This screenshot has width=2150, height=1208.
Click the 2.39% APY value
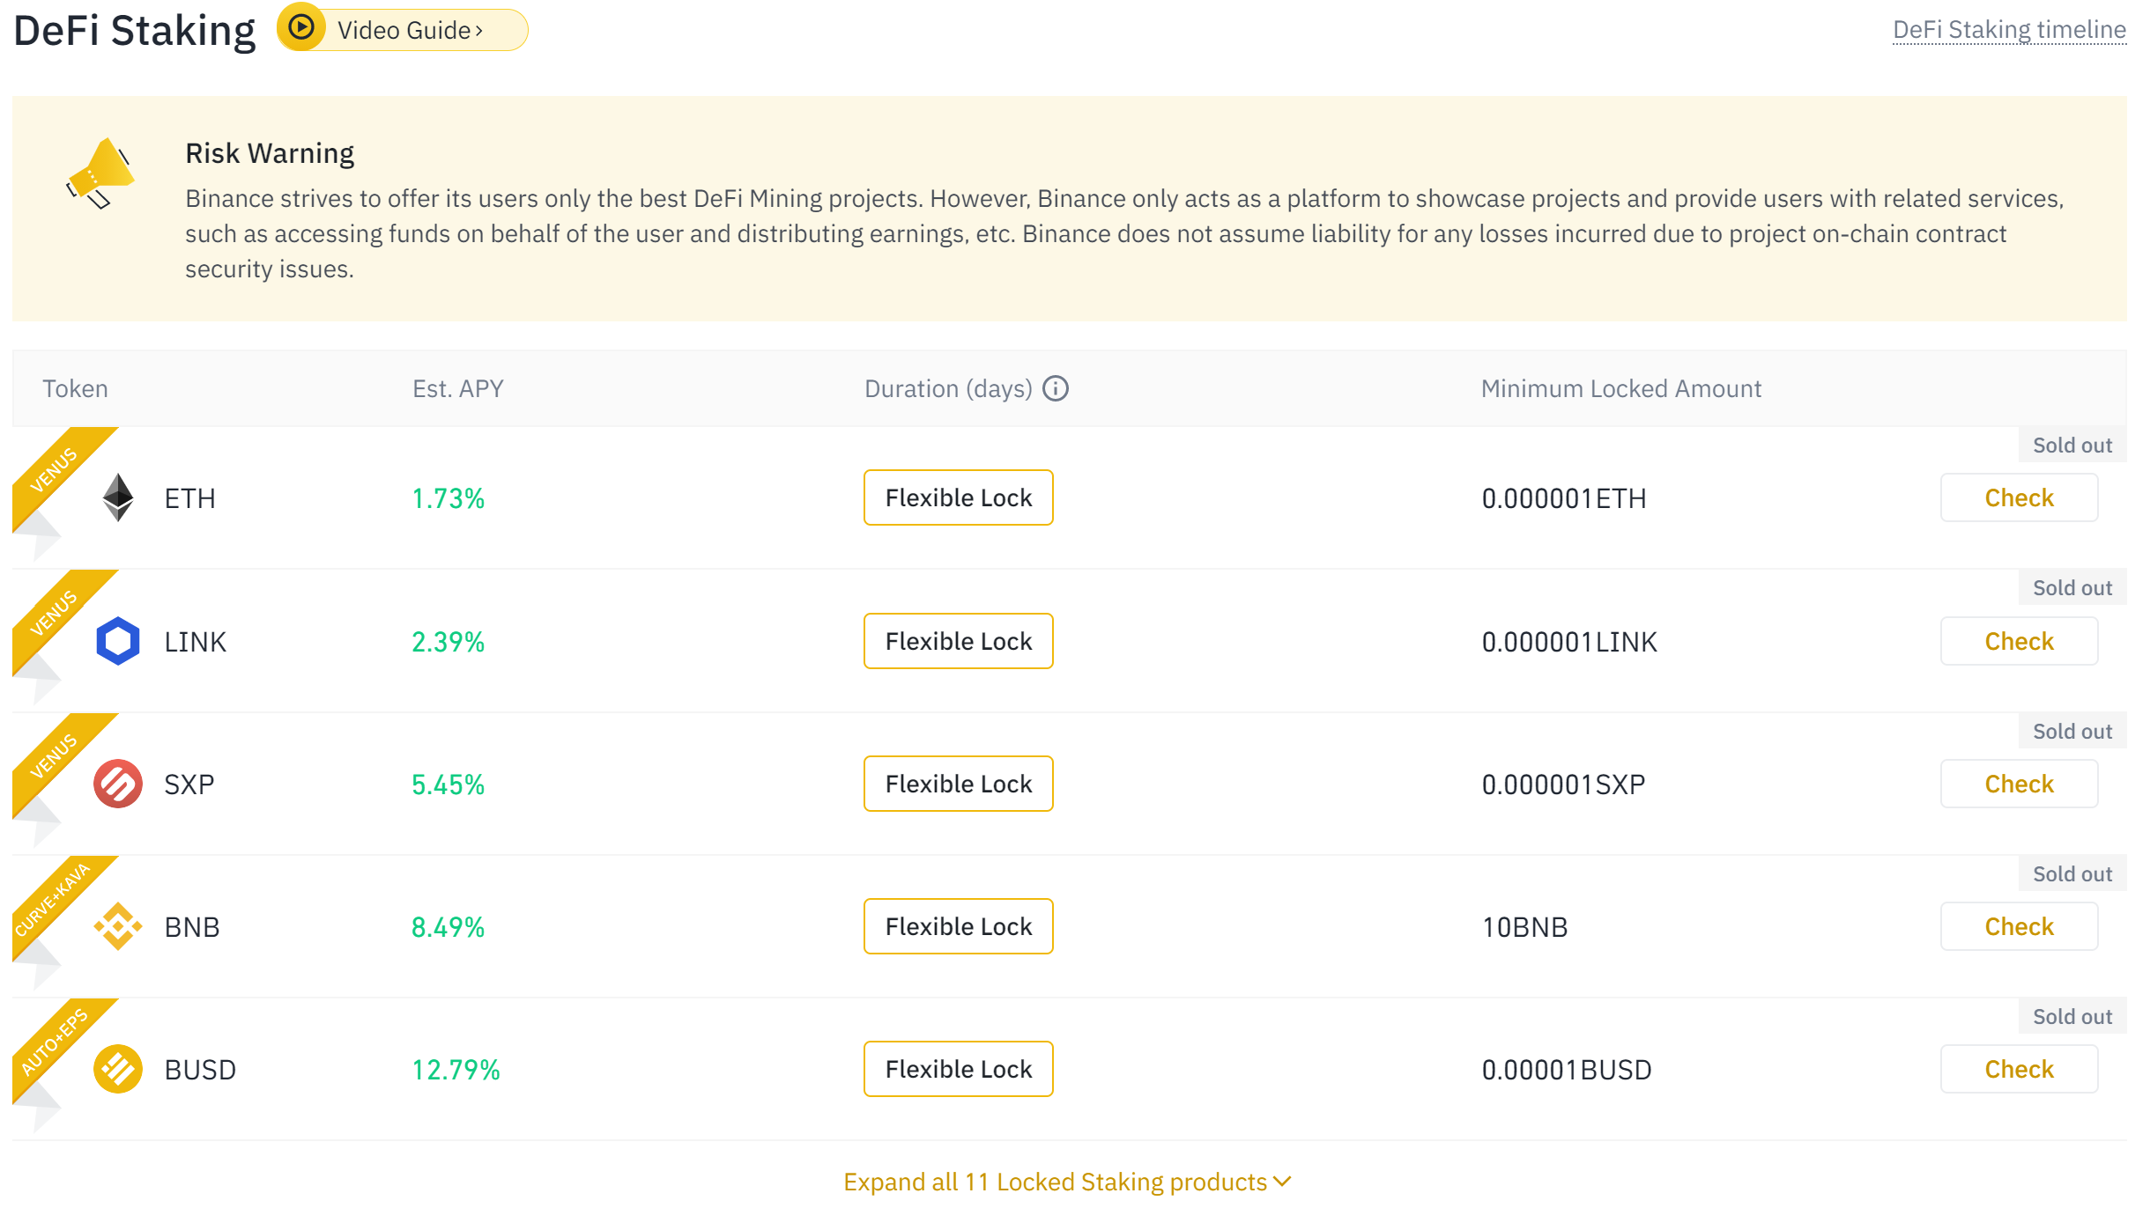[x=448, y=642]
